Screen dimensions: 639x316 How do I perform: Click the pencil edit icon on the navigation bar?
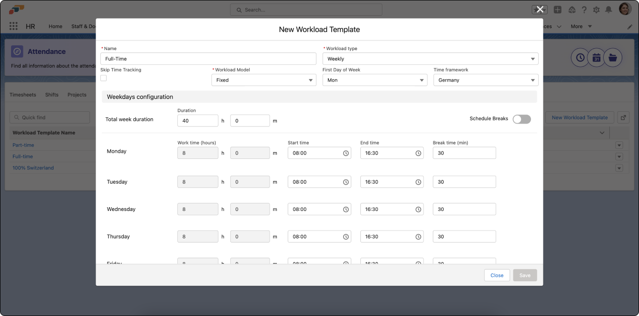[x=630, y=27]
